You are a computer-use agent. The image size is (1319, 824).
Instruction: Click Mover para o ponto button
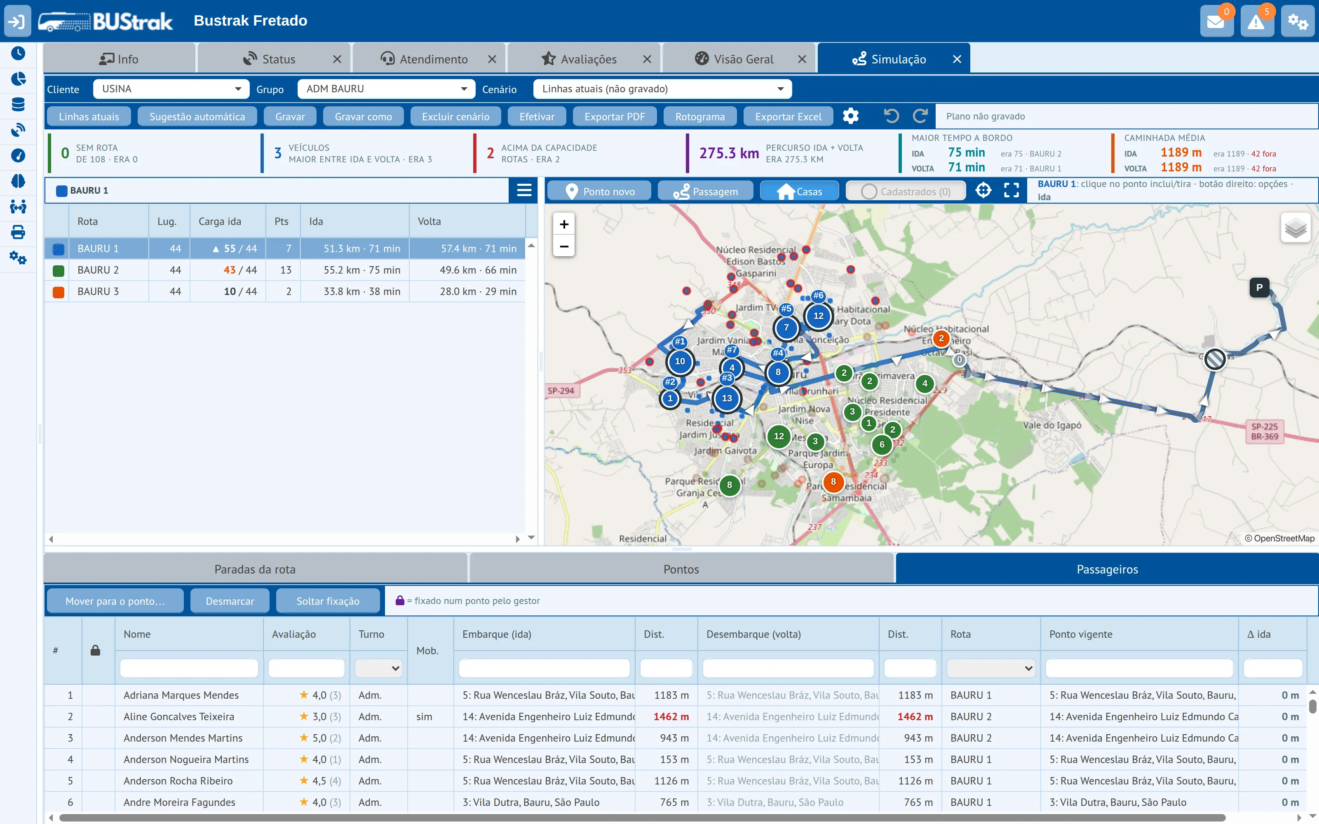[115, 601]
